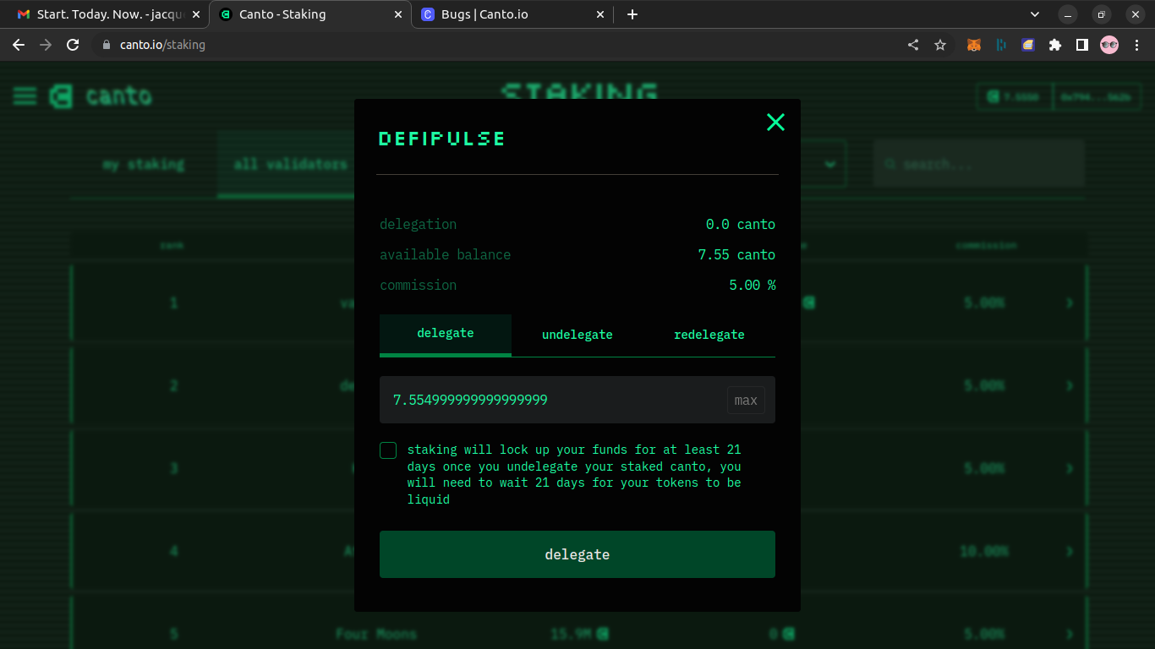Screen dimensions: 1155x649
Task: Close the 'Canto - Staking' browser tab
Action: (398, 14)
